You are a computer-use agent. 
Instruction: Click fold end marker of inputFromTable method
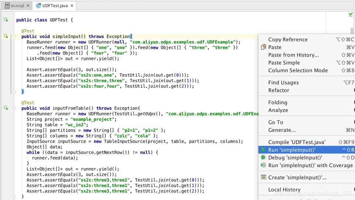(14, 197)
